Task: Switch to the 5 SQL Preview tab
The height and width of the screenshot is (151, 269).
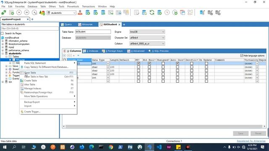Action: [159, 51]
